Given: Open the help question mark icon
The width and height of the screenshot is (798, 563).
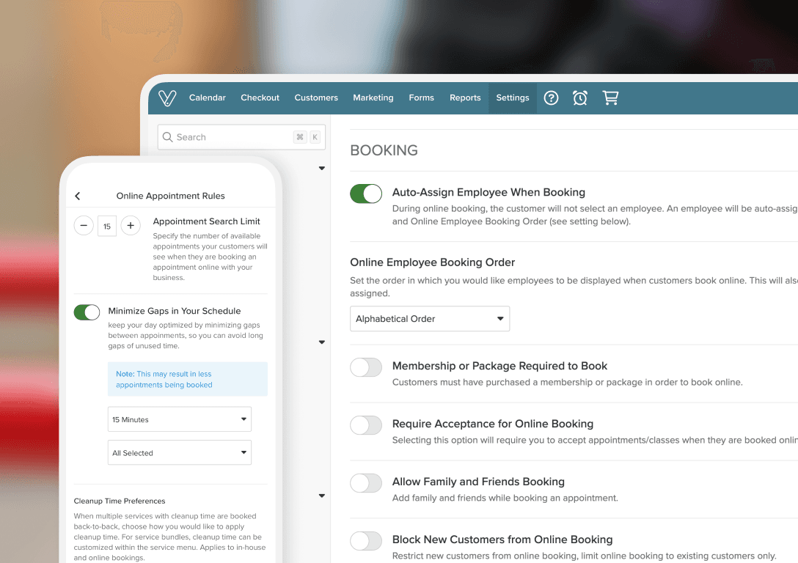Looking at the screenshot, I should click(551, 98).
